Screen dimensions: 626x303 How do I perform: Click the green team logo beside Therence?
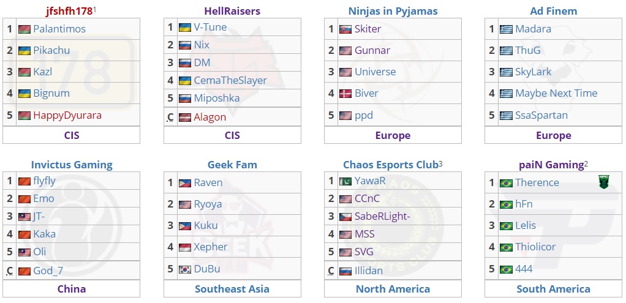point(605,182)
